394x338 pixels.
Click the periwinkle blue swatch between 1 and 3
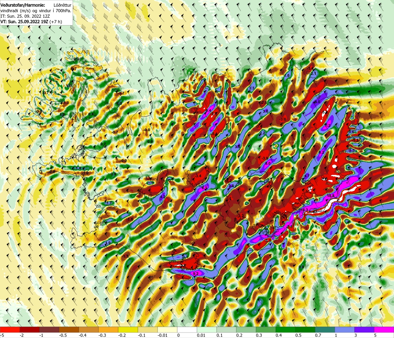[x=345, y=329]
